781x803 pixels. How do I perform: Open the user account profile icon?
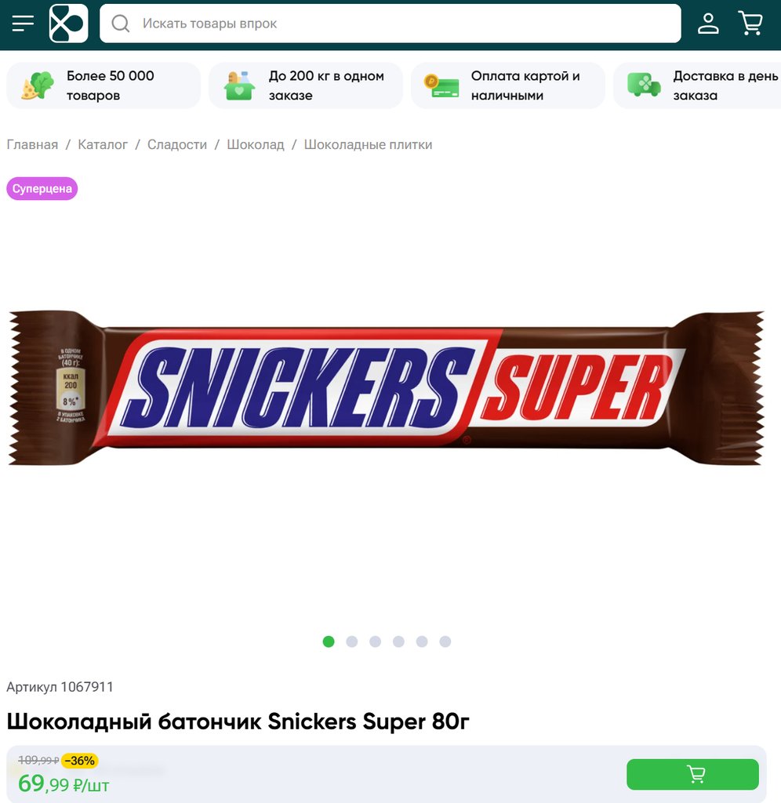(708, 24)
